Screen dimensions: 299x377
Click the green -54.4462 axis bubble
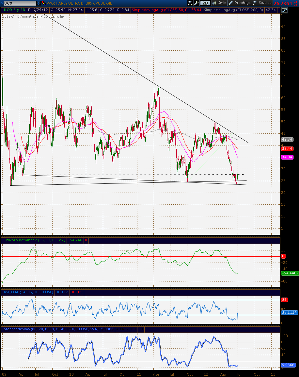(x=290, y=273)
